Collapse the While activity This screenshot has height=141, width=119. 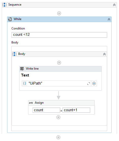pos(109,19)
